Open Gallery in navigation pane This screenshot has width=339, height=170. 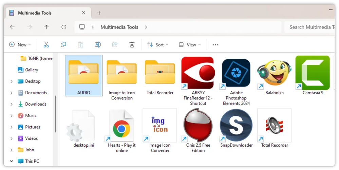point(28,70)
